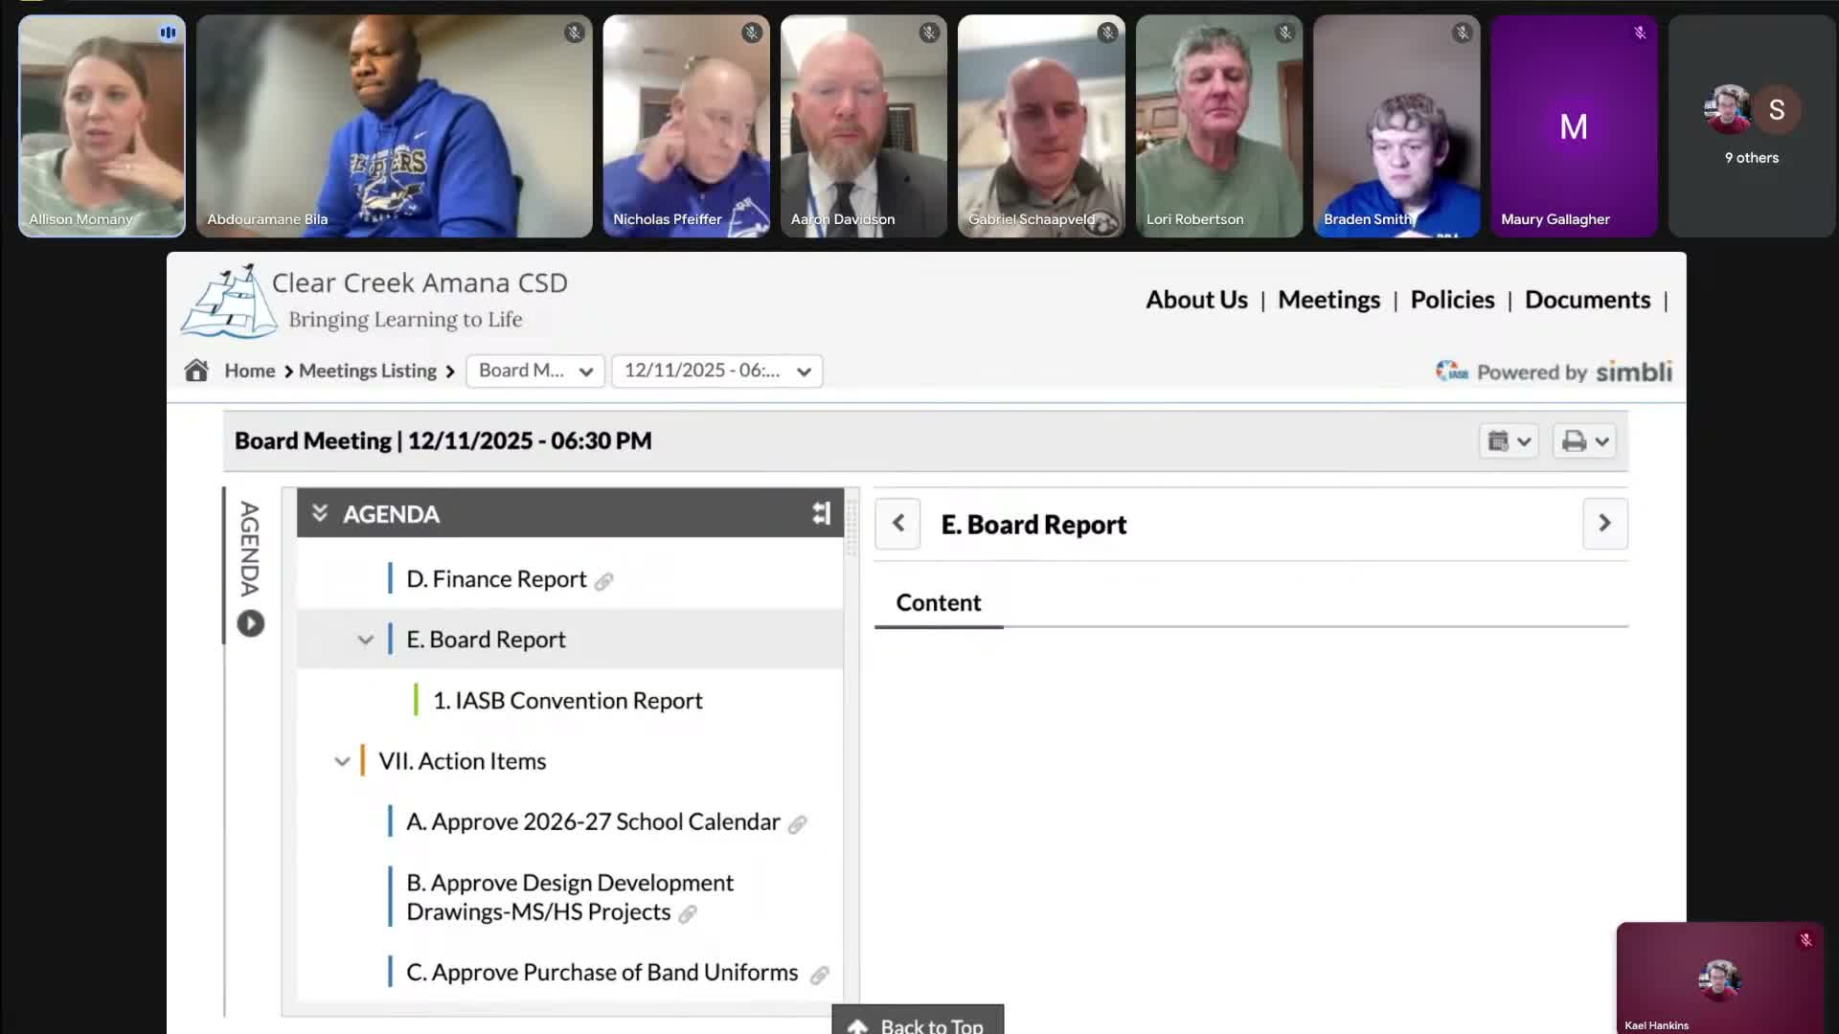
Task: Open the 12/11/2025 meeting date dropdown
Action: pos(716,371)
